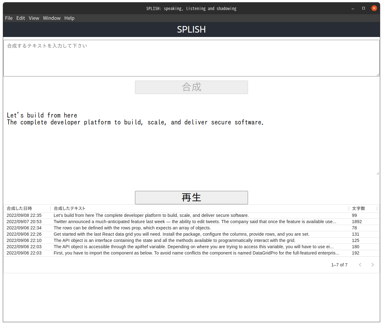Select "The rows can be defined" row text

(x=132, y=228)
